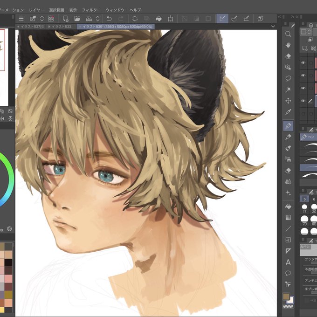317x317 pixels.
Task: Select the ペン sub tool group
Action: tap(308, 137)
